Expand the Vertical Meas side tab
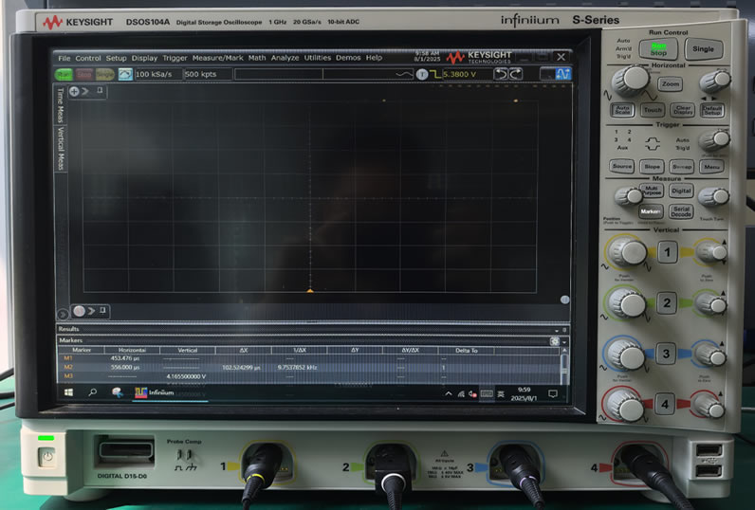 coord(61,148)
